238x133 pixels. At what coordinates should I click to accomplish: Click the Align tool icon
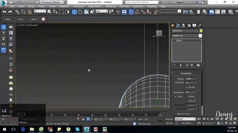192,12
